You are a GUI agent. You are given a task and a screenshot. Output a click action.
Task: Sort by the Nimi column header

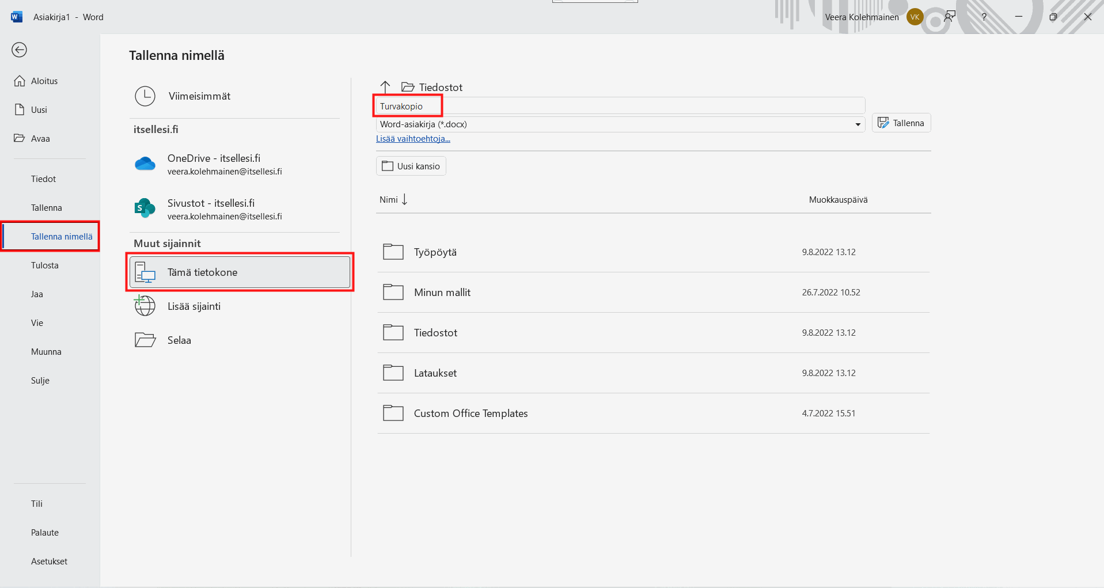[x=393, y=200]
